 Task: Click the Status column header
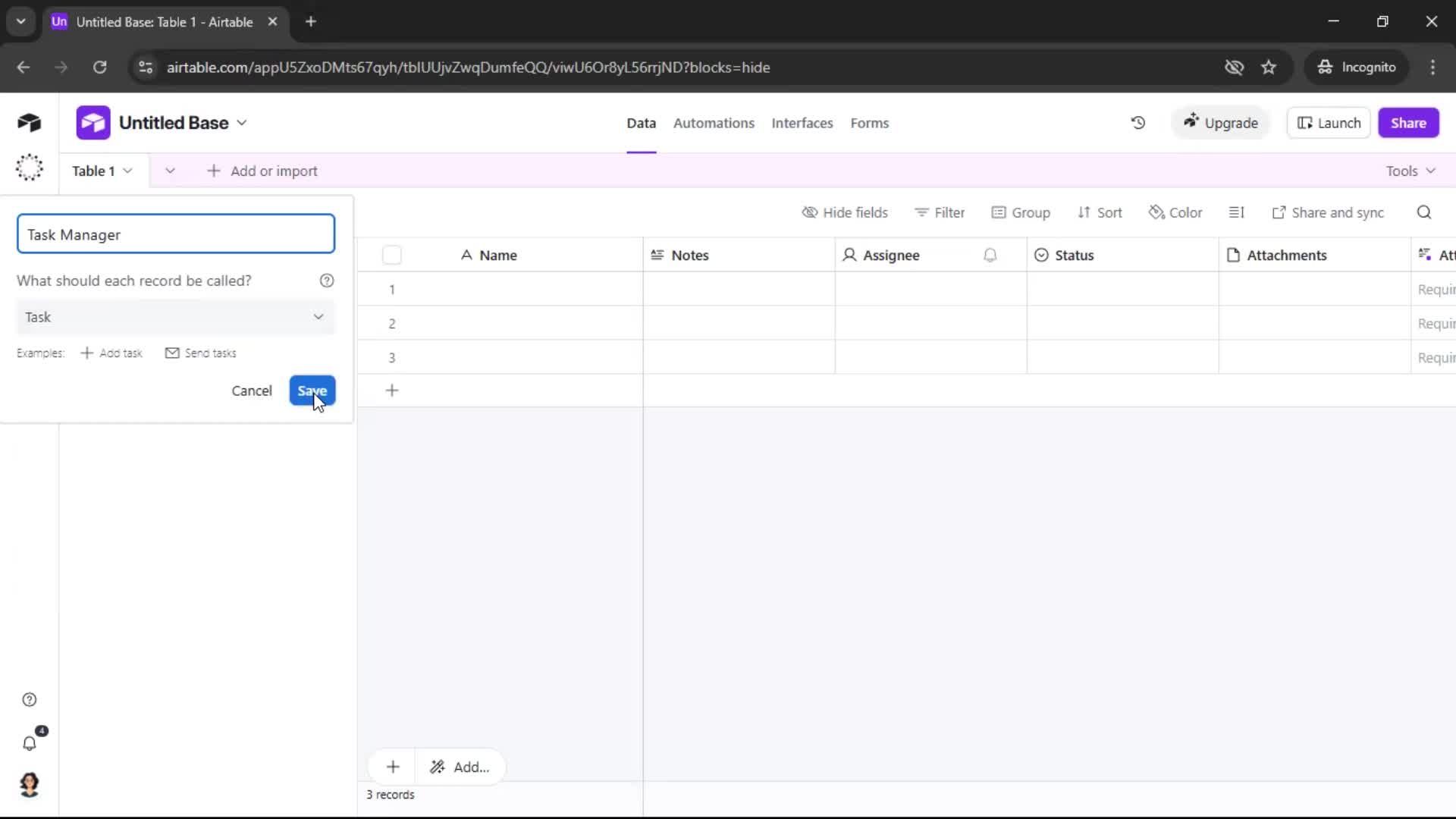[1122, 256]
